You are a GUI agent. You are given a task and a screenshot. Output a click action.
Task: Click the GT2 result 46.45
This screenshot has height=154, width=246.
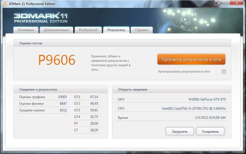tap(94, 104)
